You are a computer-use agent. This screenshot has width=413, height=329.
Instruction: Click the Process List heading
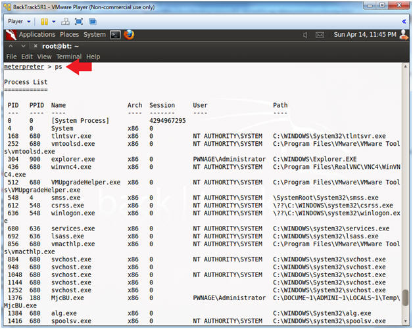[x=26, y=82]
